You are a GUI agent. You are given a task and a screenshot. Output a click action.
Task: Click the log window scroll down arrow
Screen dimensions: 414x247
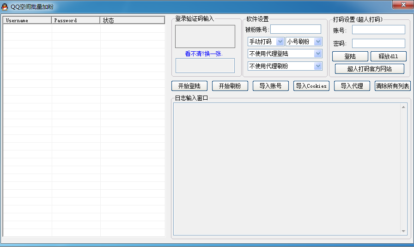point(403,231)
